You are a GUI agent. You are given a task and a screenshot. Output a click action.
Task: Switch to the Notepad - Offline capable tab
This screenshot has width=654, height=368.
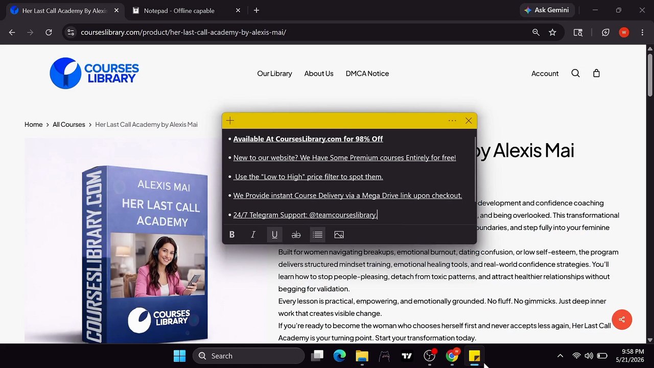click(x=179, y=11)
